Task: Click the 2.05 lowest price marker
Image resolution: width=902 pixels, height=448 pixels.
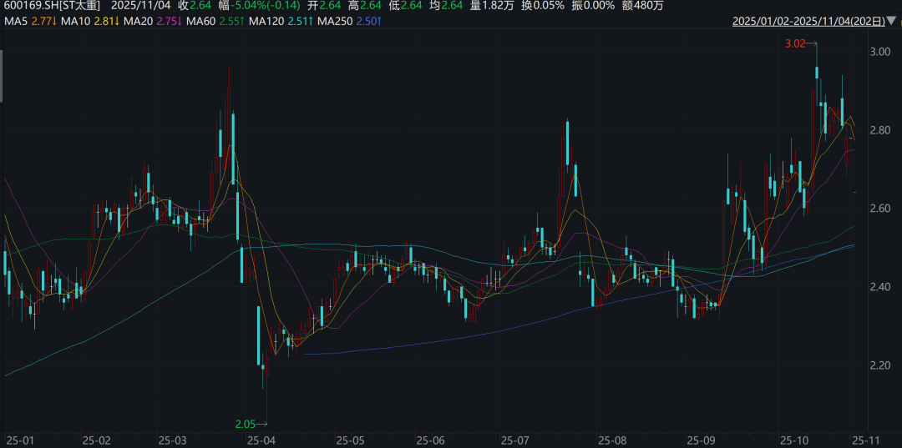Action: coord(245,424)
